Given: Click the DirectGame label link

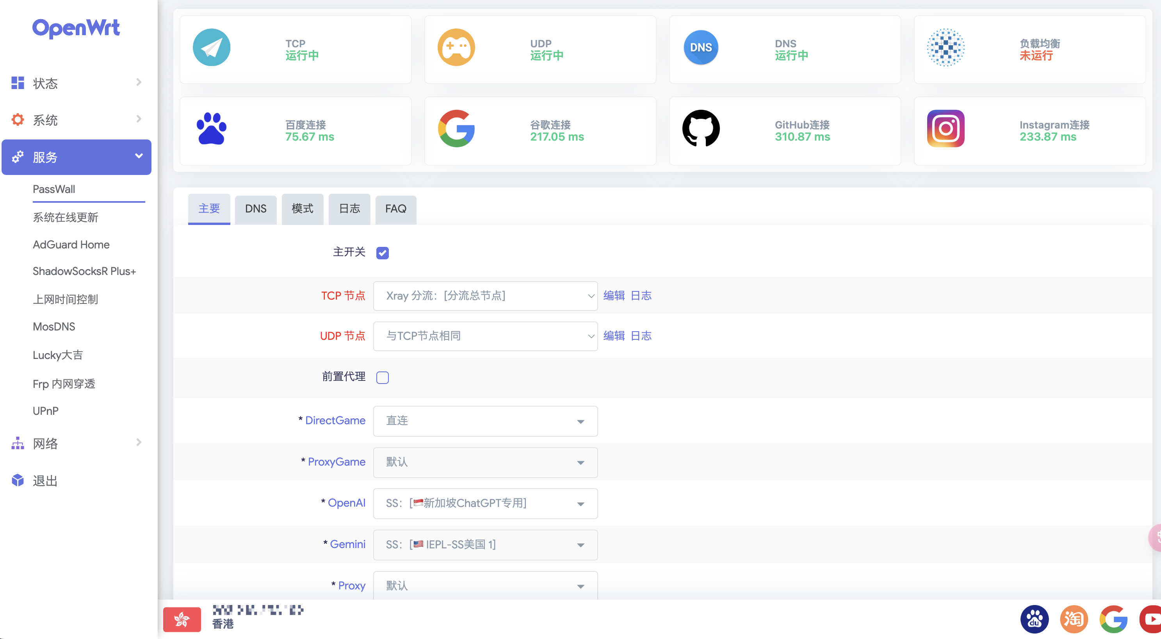Looking at the screenshot, I should pos(335,421).
